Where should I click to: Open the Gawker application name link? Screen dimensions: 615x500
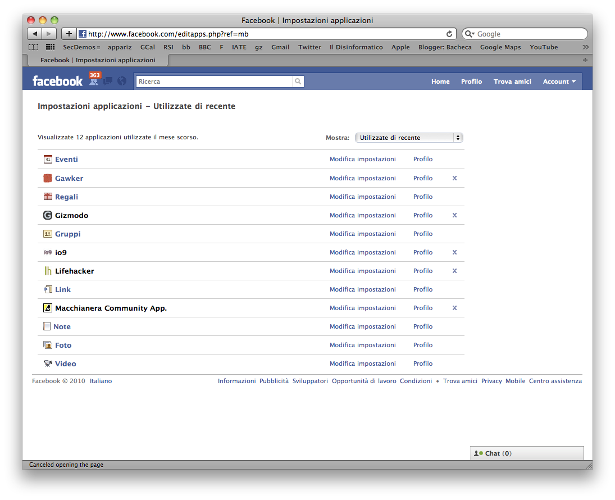click(x=69, y=178)
